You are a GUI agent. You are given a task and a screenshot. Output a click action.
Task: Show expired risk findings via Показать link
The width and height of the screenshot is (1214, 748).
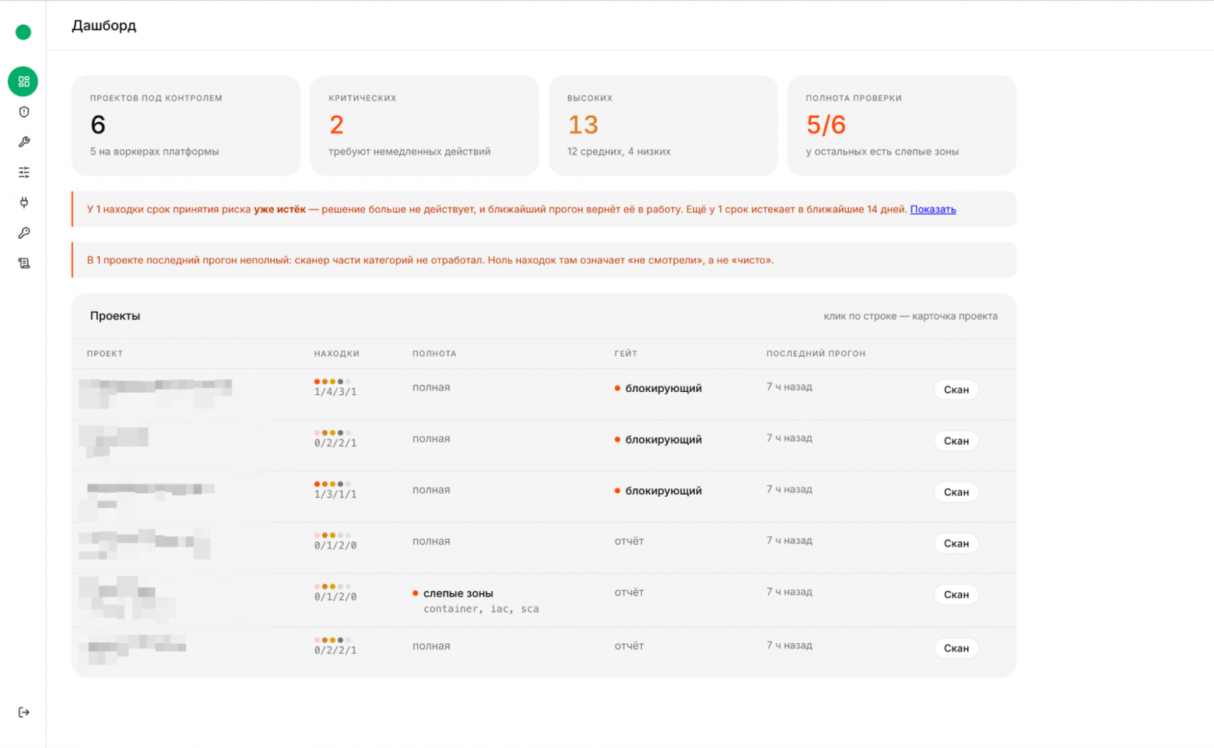(x=933, y=209)
